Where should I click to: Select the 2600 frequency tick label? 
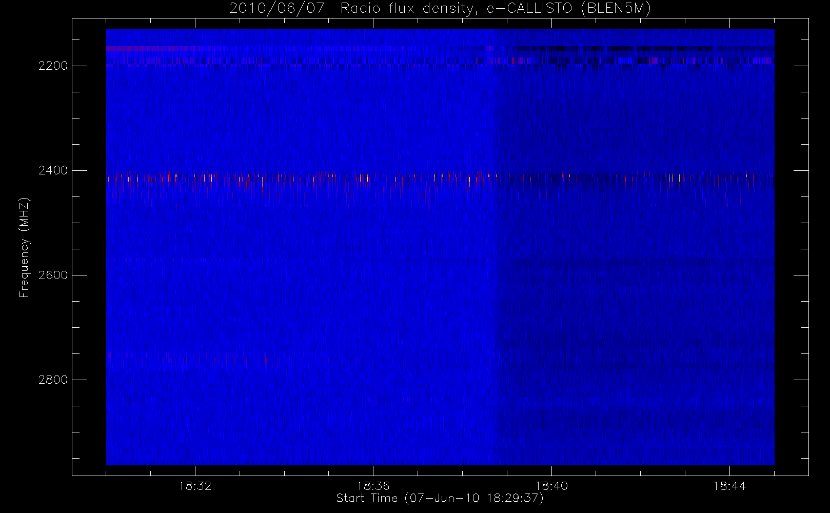(x=53, y=275)
